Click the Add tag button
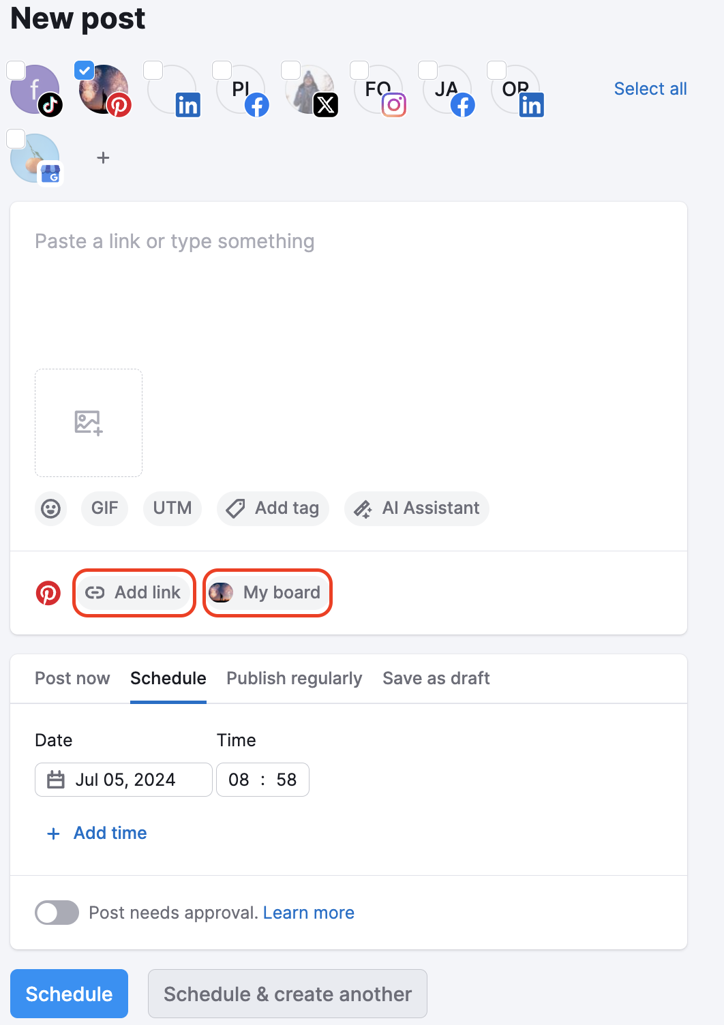This screenshot has height=1025, width=724. pos(273,508)
